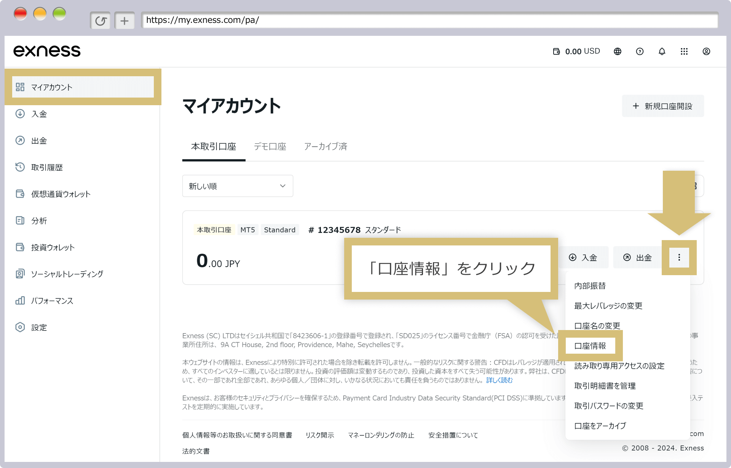Open a new tab with plus button
Viewport: 731px width, 468px height.
tap(124, 21)
